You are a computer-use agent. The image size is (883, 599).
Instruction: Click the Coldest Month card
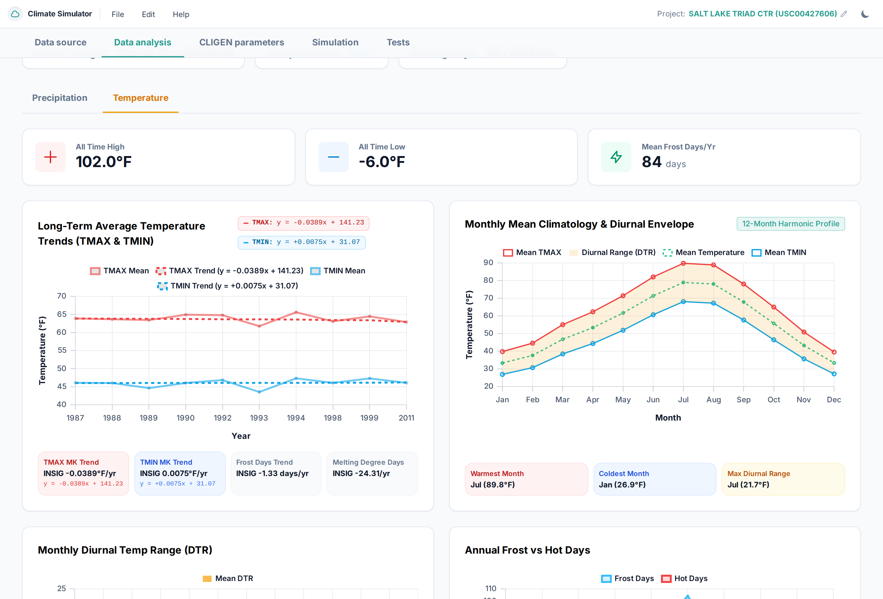[x=655, y=479]
